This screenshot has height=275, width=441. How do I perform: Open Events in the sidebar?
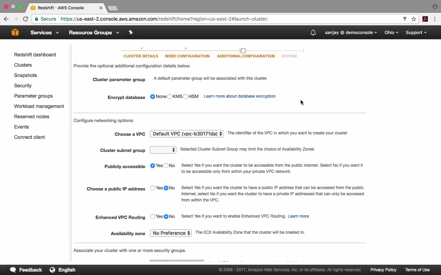(x=21, y=127)
